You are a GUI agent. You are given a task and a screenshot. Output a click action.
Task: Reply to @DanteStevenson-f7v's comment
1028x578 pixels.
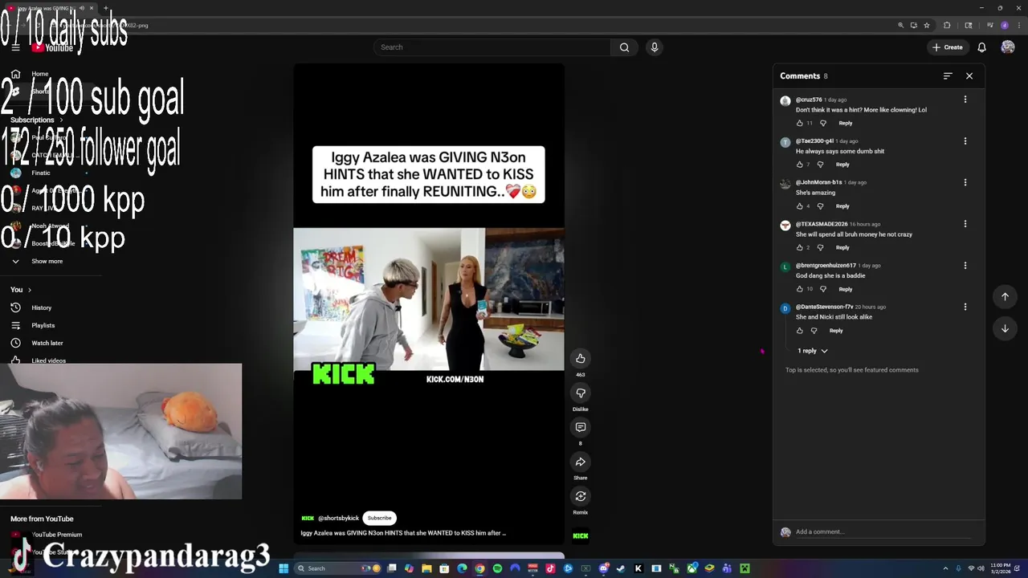click(836, 331)
